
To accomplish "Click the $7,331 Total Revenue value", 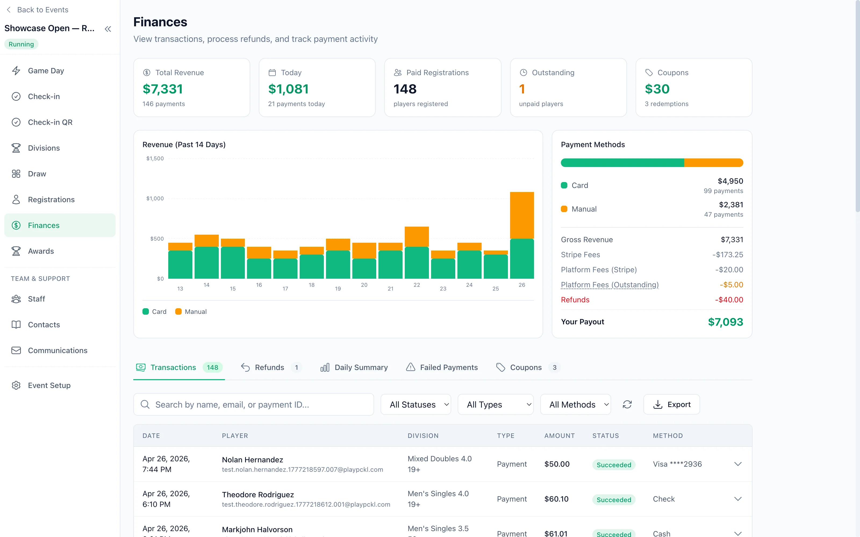I will tap(163, 89).
